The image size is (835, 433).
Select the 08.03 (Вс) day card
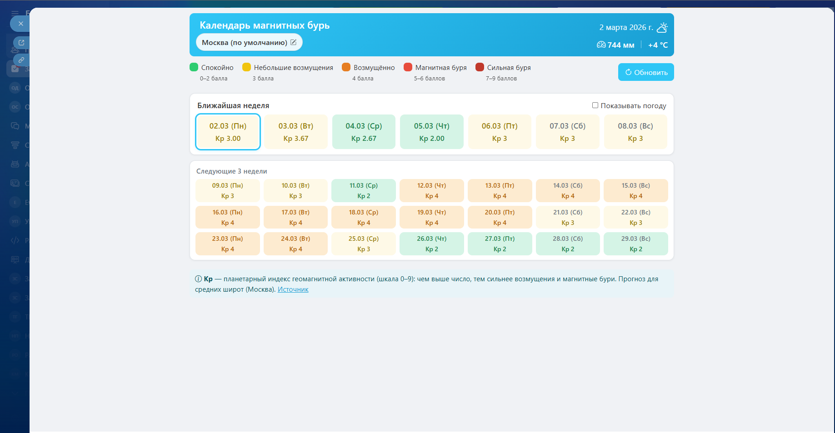pyautogui.click(x=635, y=132)
